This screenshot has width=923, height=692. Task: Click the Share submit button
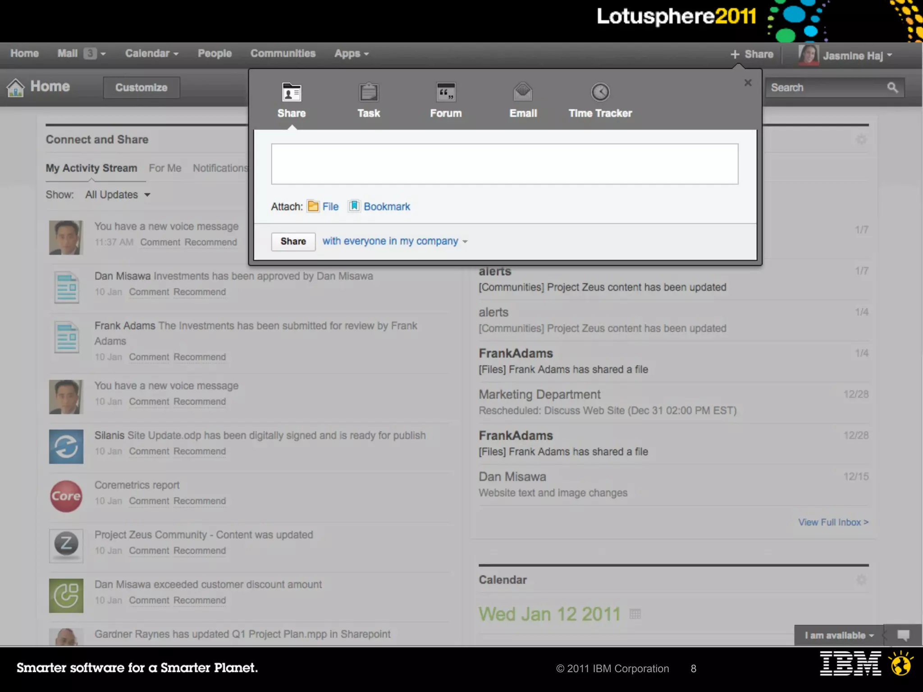point(293,241)
